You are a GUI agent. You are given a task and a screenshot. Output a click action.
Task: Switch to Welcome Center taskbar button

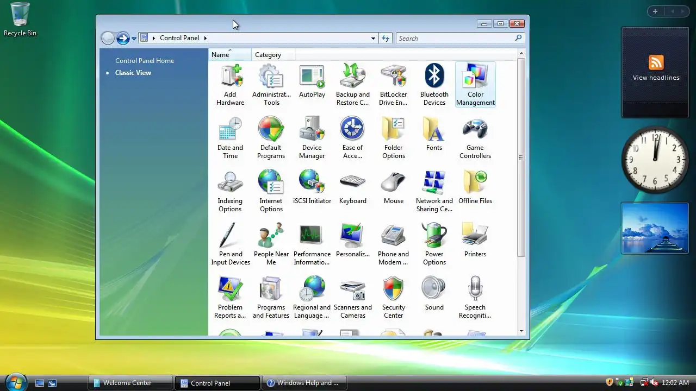(130, 383)
